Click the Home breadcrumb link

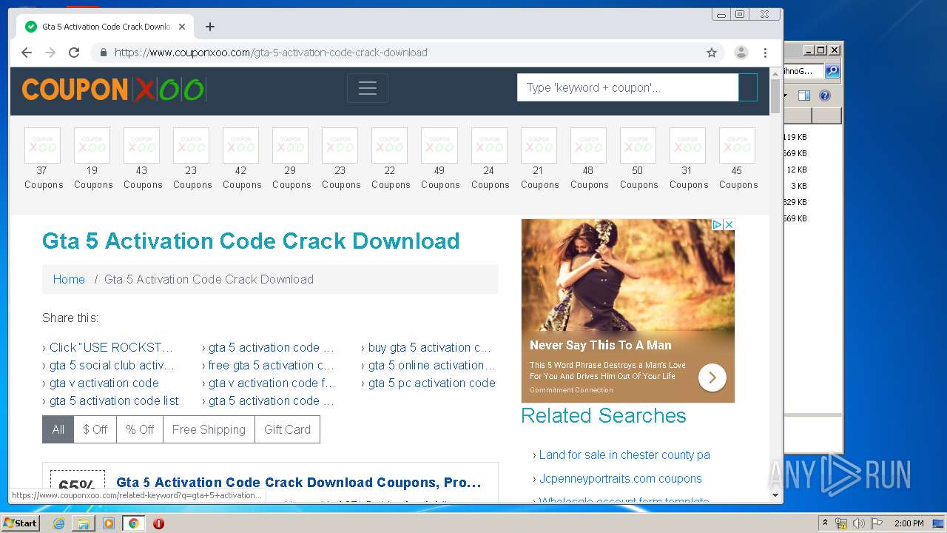tap(69, 279)
